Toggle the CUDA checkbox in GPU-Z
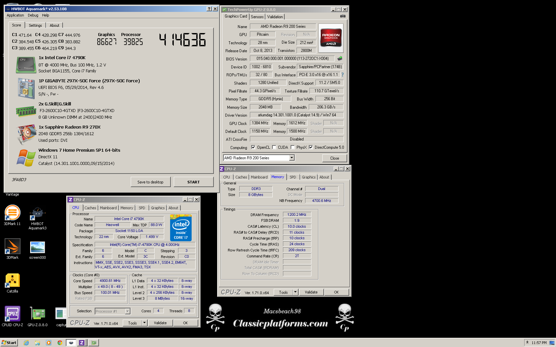Image resolution: width=556 pixels, height=347 pixels. coord(274,147)
